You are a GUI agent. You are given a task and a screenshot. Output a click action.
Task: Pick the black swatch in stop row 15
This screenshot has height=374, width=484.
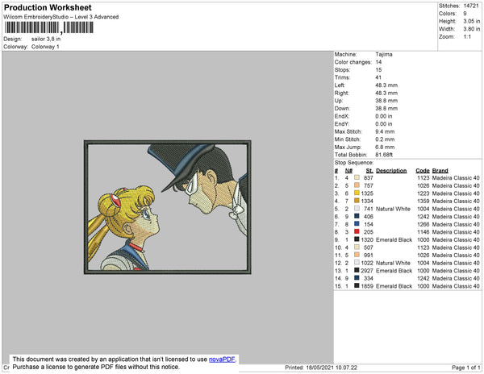pyautogui.click(x=357, y=286)
